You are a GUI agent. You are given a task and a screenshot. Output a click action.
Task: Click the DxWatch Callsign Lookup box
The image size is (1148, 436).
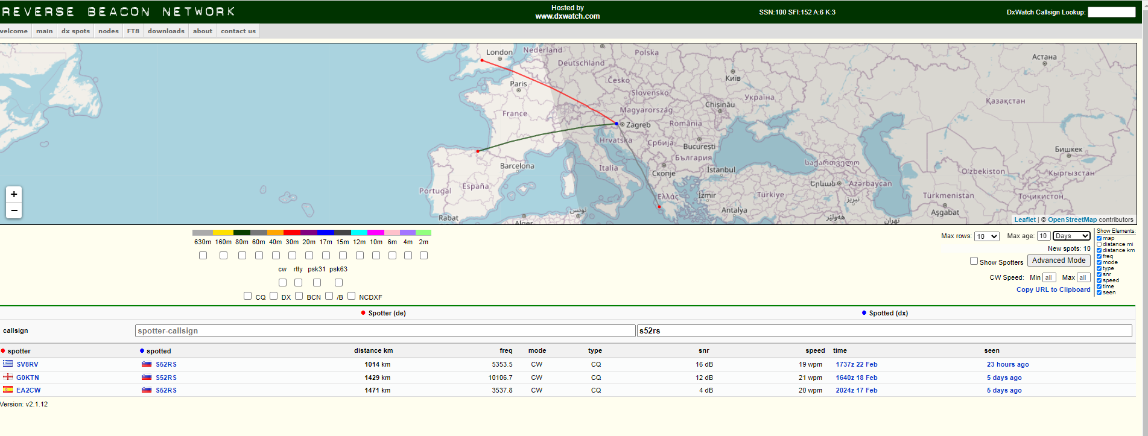tap(1111, 12)
